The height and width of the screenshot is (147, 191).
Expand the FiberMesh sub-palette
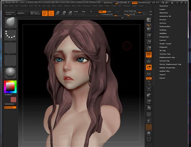164,13
